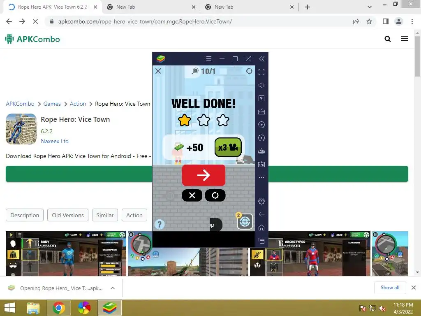Click the muted volume tray icon

(x=382, y=308)
